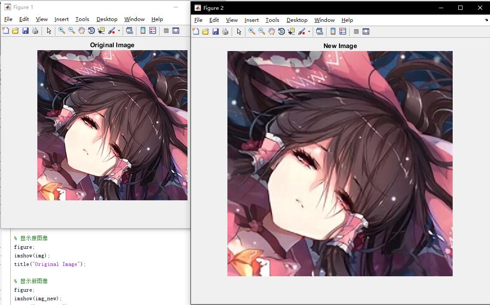Open Edit menu in Figure 2
This screenshot has width=490, height=305.
(x=214, y=20)
